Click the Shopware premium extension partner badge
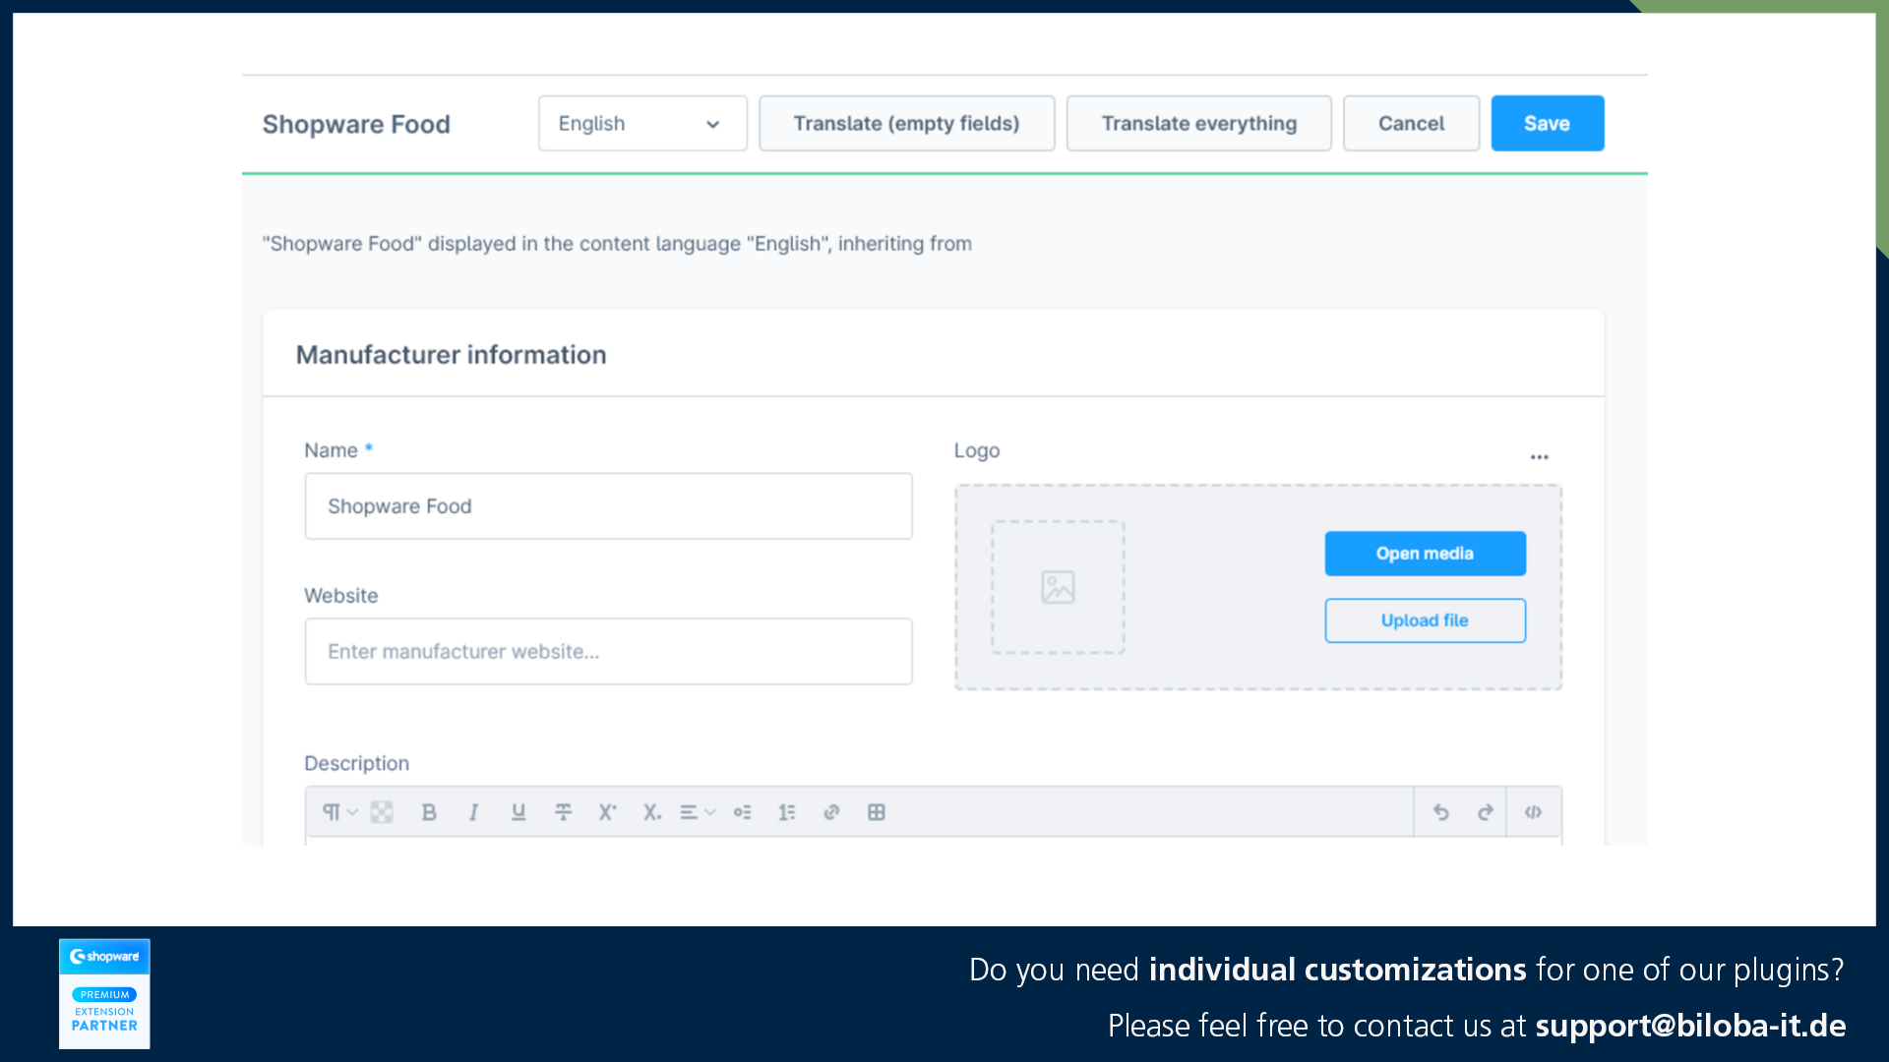1889x1062 pixels. tap(104, 993)
